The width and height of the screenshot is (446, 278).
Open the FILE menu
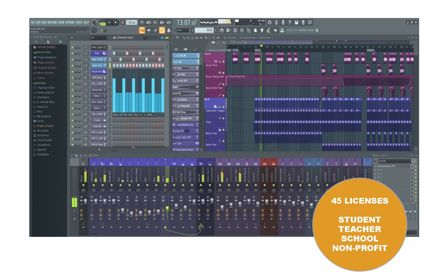[x=33, y=22]
